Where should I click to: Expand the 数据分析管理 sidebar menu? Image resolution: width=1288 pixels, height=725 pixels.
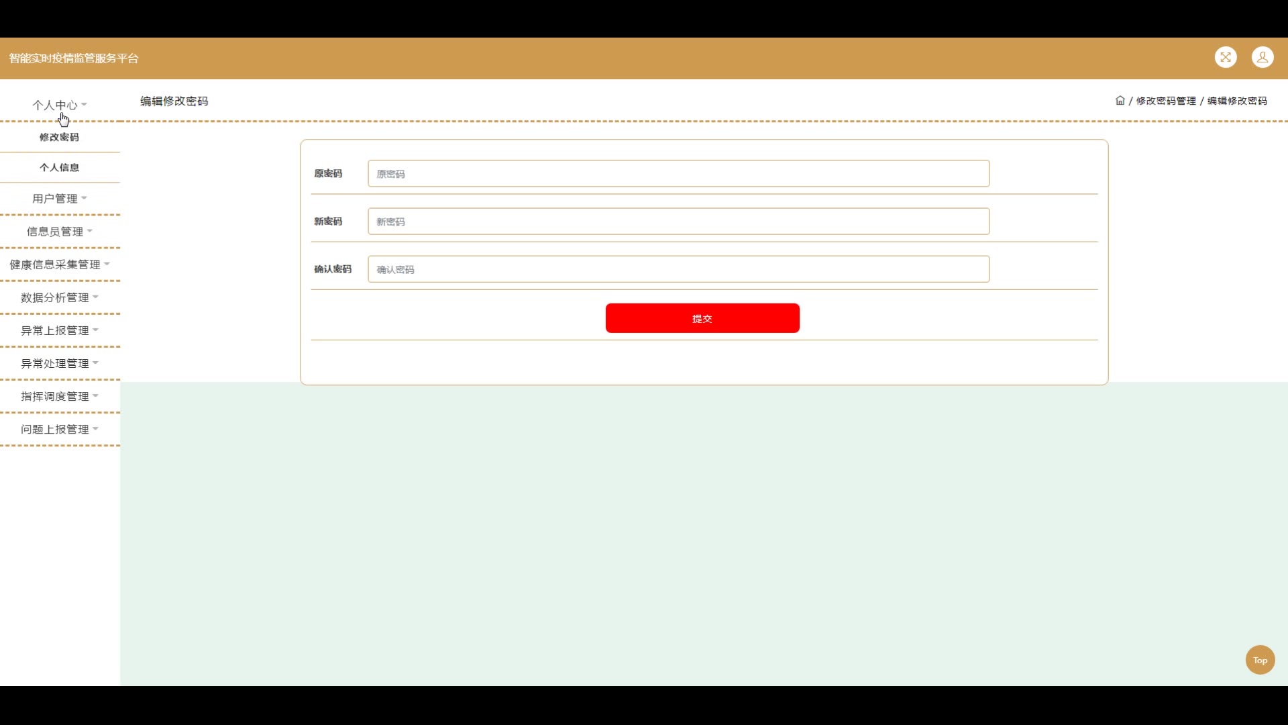click(x=60, y=297)
